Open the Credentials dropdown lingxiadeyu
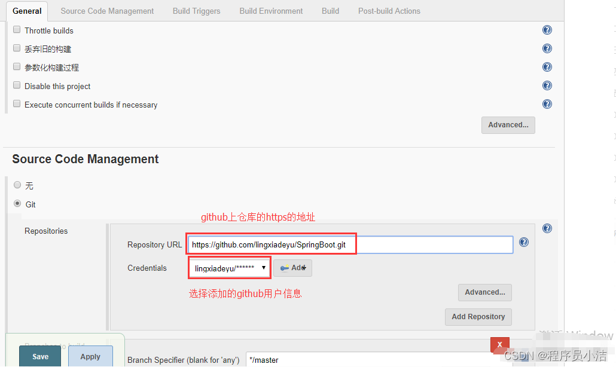 tap(230, 268)
